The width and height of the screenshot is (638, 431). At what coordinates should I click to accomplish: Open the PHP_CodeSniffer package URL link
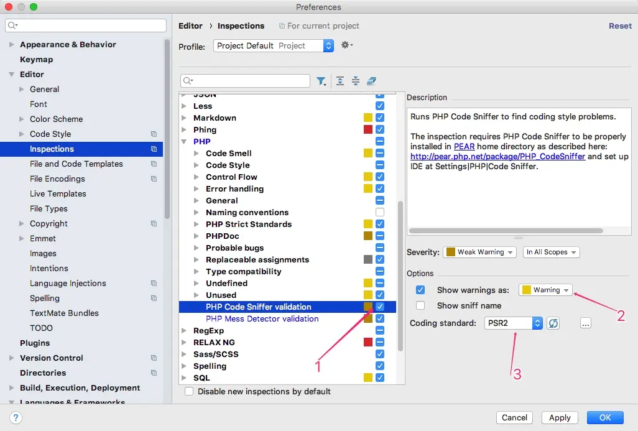coord(497,156)
